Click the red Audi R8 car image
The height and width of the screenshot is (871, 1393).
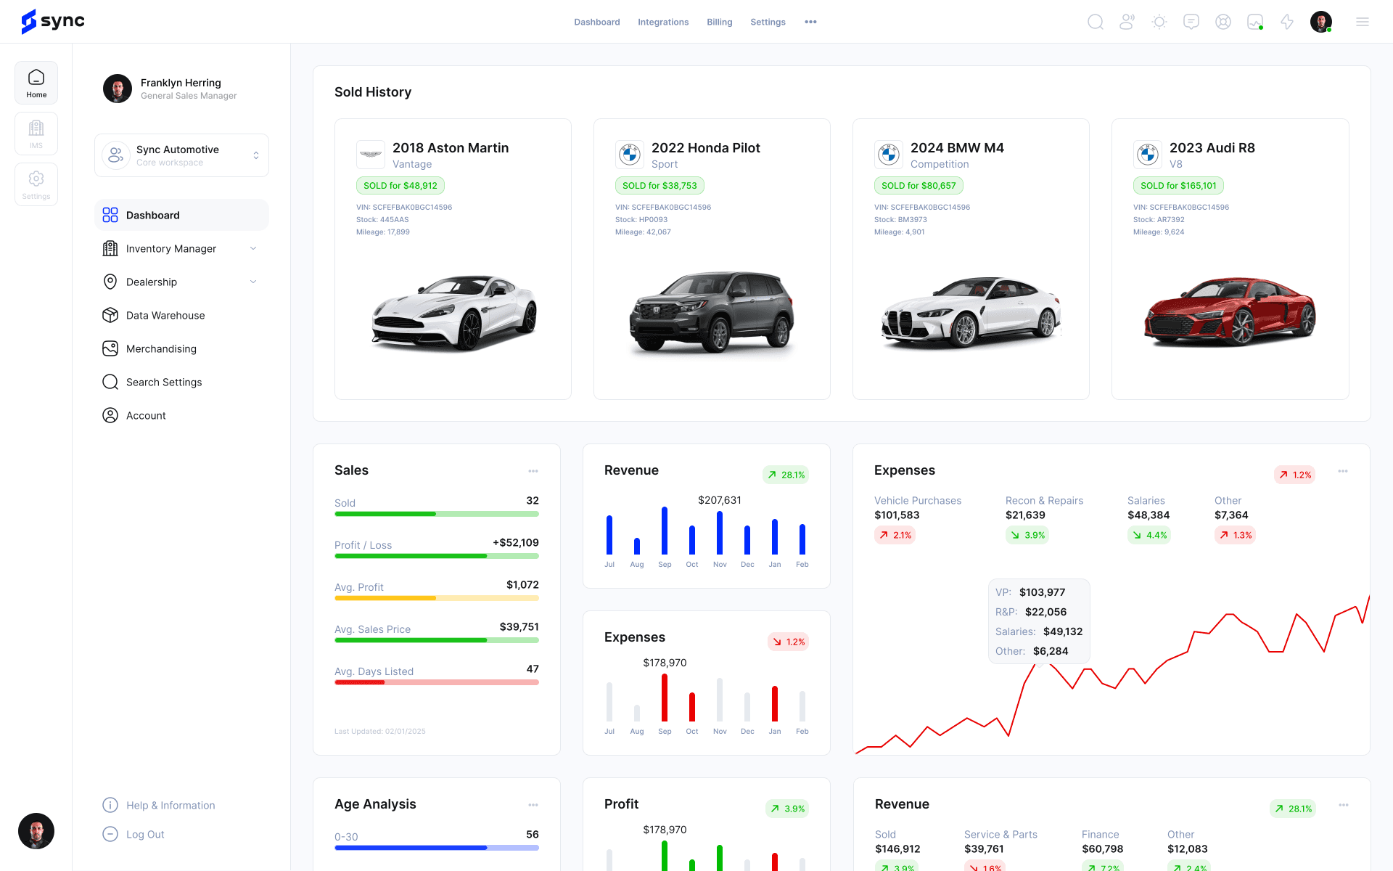[1230, 311]
